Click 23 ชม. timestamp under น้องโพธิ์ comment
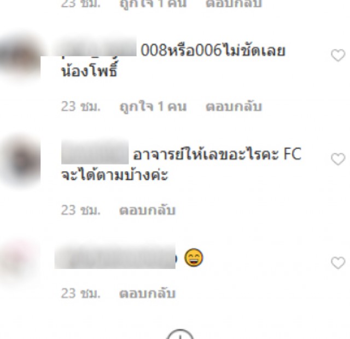350x339 pixels. [80, 107]
